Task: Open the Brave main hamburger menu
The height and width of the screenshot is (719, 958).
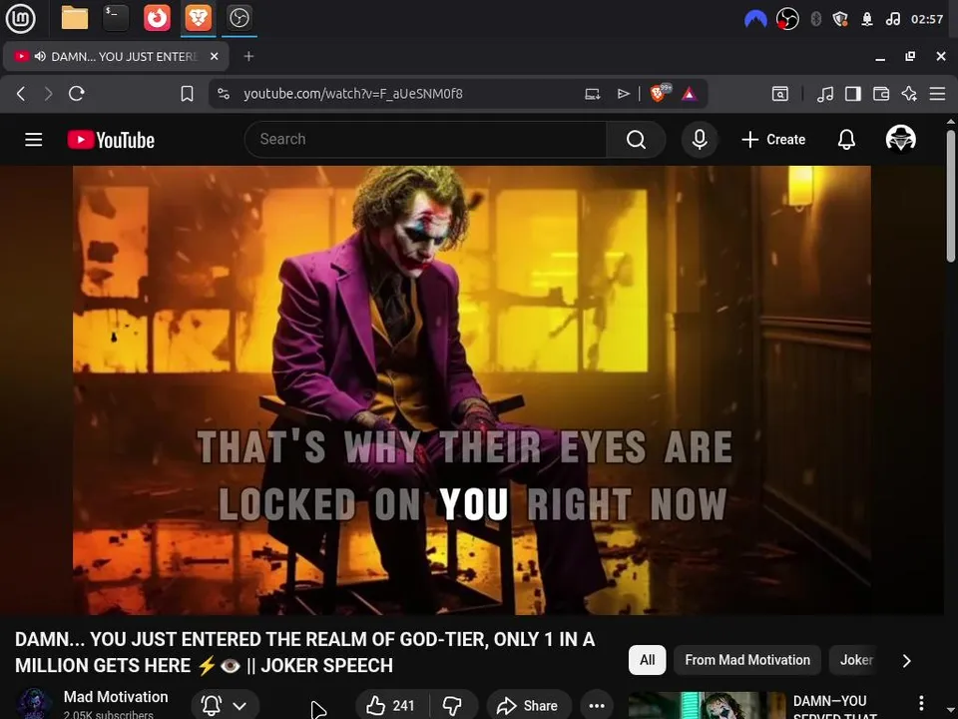Action: tap(937, 94)
